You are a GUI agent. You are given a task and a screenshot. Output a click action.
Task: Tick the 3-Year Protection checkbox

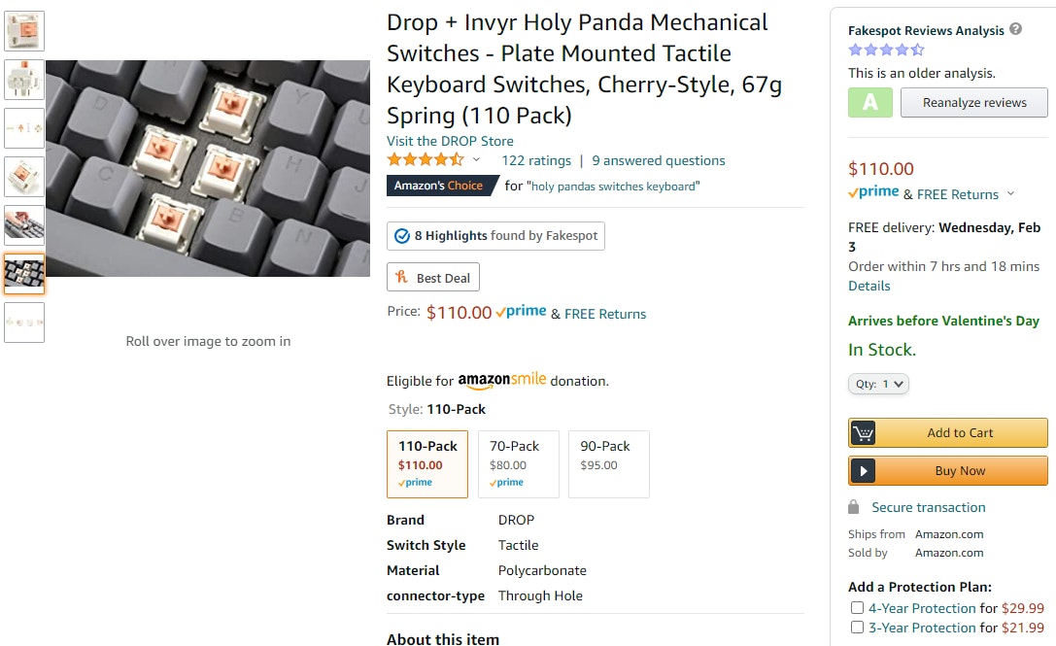pyautogui.click(x=857, y=628)
